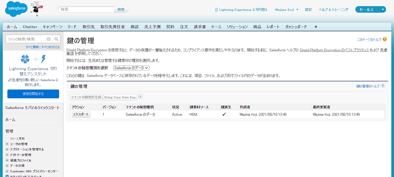Click the mascot character image in header
The width and height of the screenshot is (394, 177).
[x=36, y=9]
